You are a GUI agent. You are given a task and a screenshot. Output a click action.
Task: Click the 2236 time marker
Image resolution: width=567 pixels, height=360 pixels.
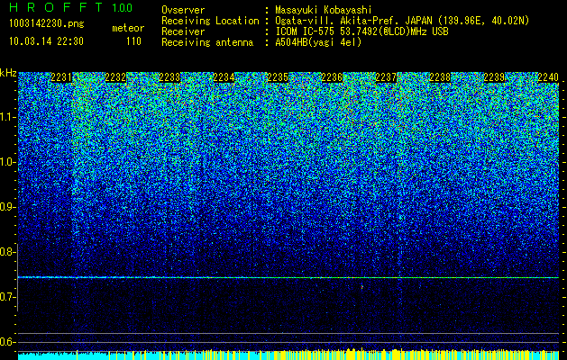tap(332, 77)
